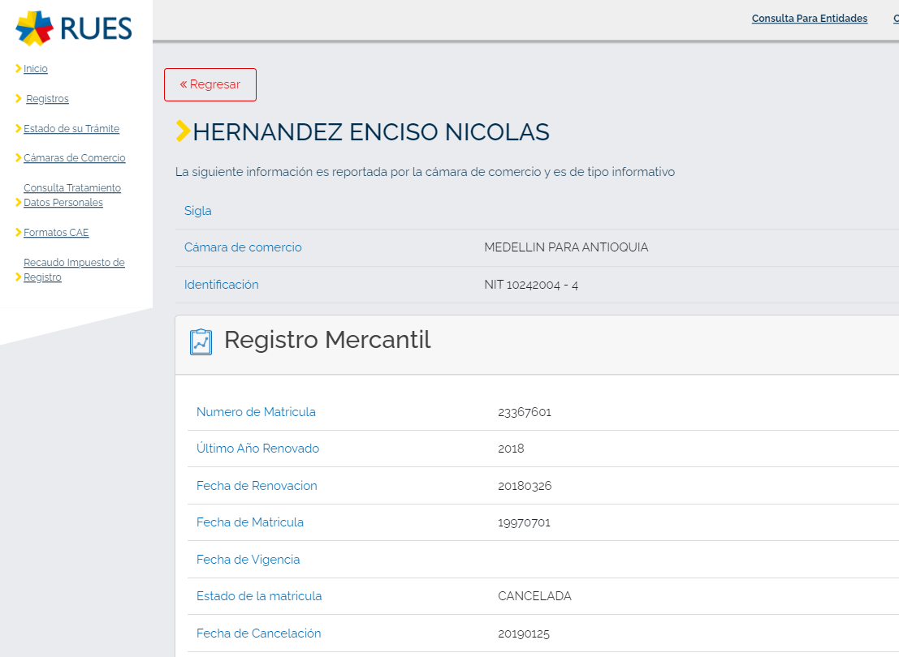Open Recaudo Impuesto de Registro
The width and height of the screenshot is (899, 657).
pos(74,270)
